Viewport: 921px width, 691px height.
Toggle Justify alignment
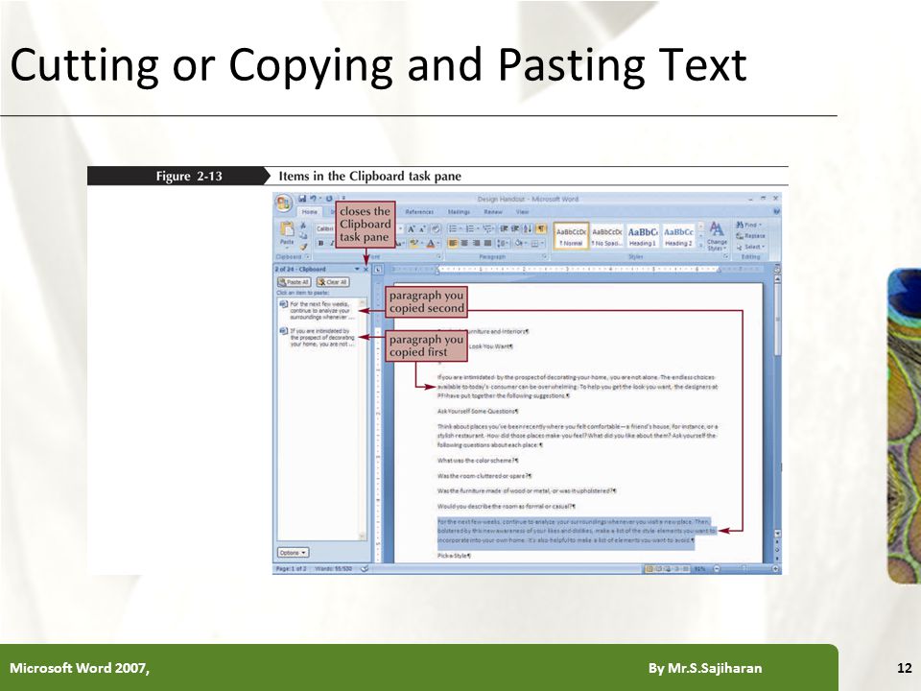tap(487, 243)
